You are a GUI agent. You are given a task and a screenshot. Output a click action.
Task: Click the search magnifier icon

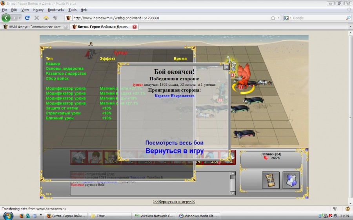[348, 18]
